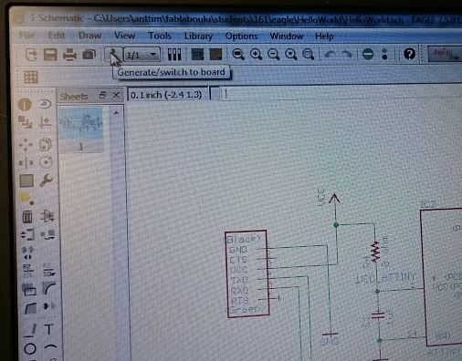Click the Sheets panel scroll-up arrow
Image resolution: width=462 pixels, height=361 pixels.
point(116,113)
